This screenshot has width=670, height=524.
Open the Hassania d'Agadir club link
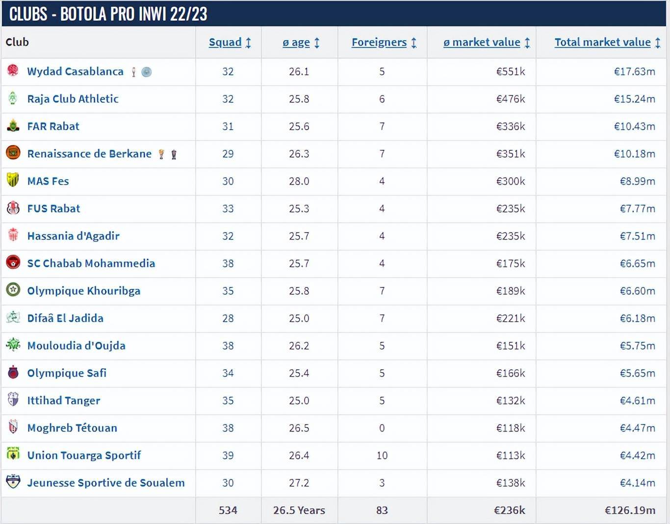[x=74, y=236]
